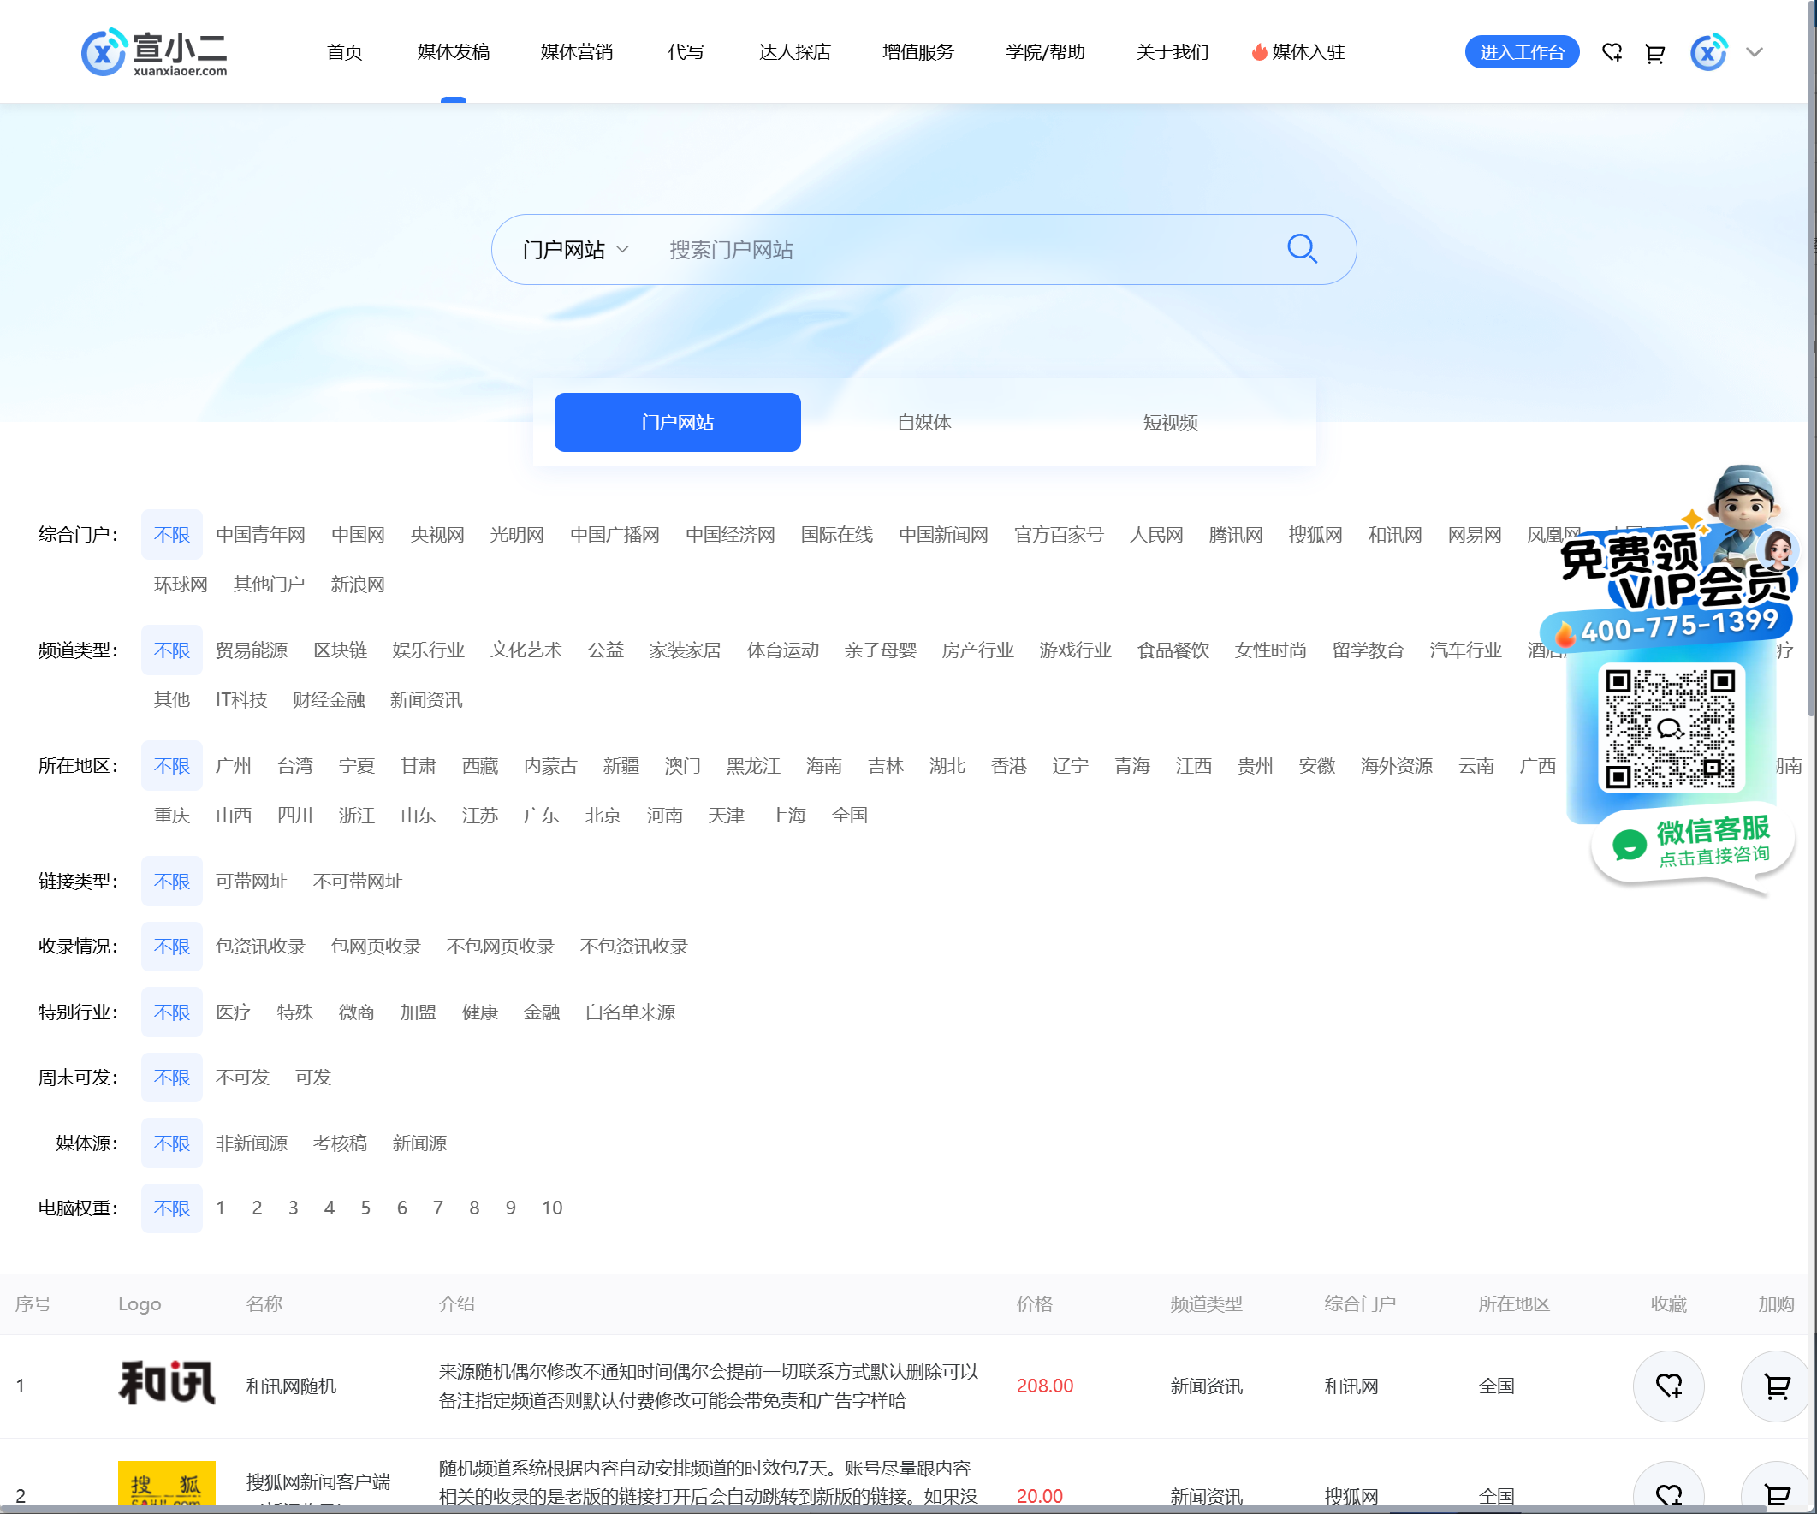Switch to the 短视频 tab
The height and width of the screenshot is (1514, 1817).
1170,422
